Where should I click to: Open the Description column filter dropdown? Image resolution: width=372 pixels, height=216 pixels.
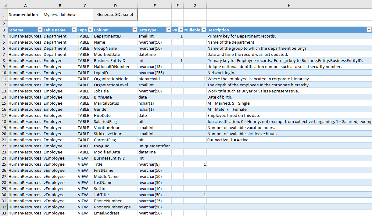(369, 30)
